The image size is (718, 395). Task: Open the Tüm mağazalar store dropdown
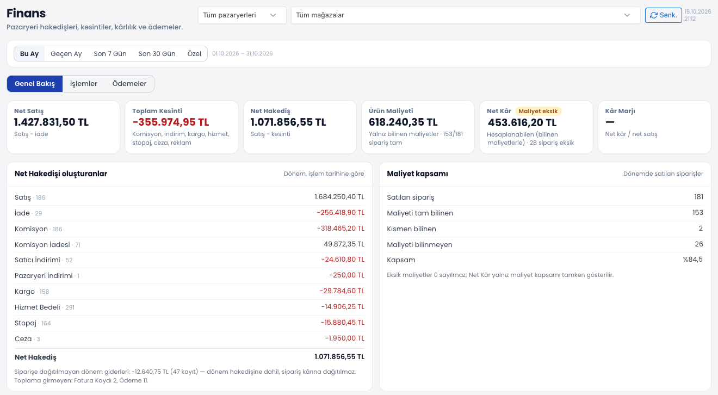point(466,15)
